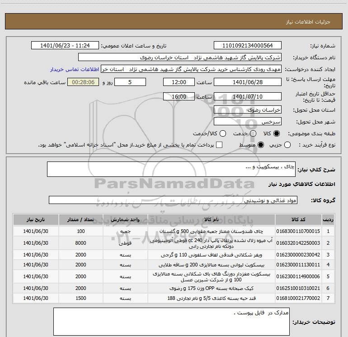348x337 pixels.
Task: Open the اطلاعات تماس خریدار link
Action: click(x=75, y=69)
